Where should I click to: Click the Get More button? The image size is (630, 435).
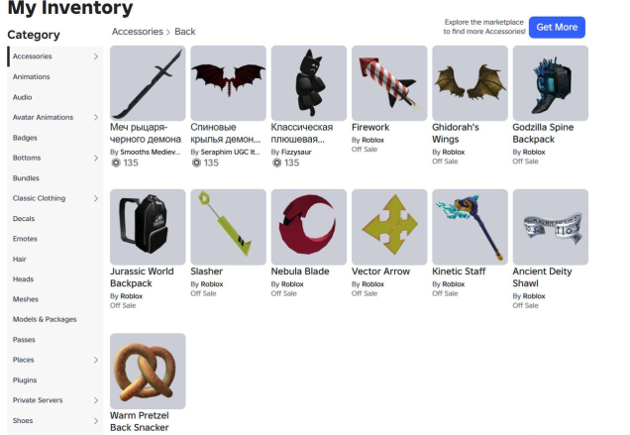[x=557, y=28]
